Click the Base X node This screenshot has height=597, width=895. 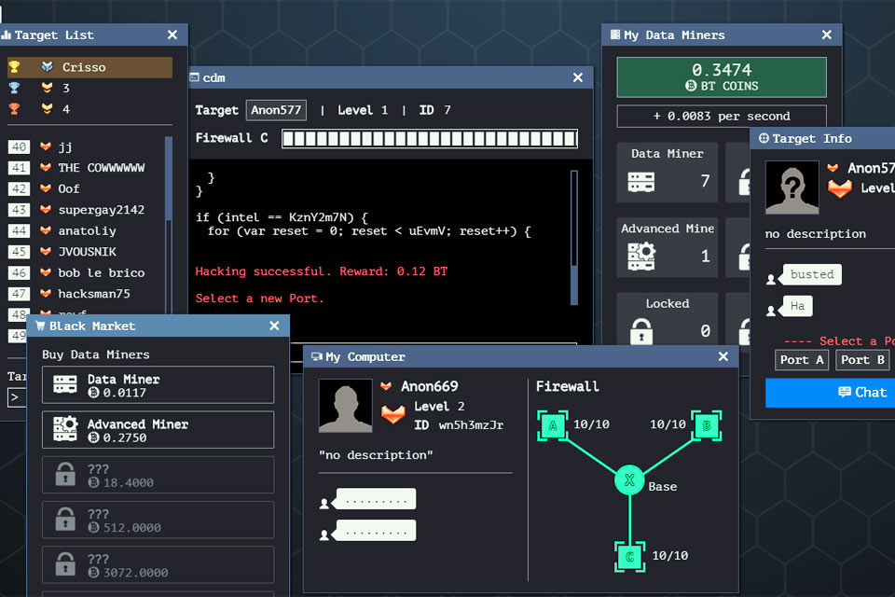pyautogui.click(x=630, y=481)
